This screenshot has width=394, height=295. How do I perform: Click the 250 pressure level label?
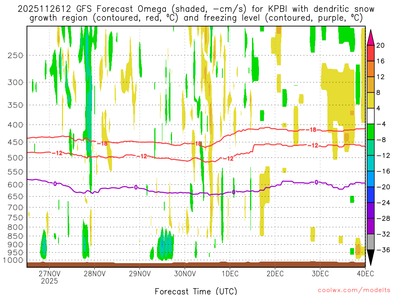point(15,55)
